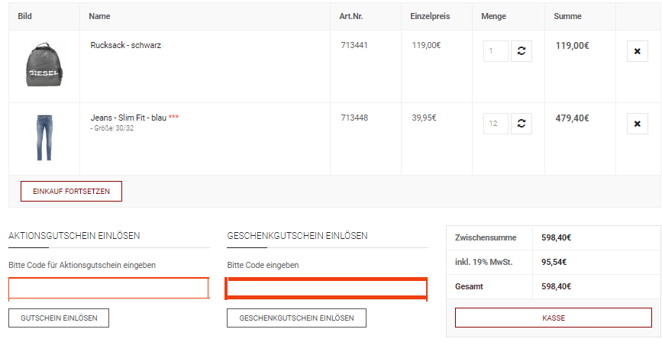Click the 'Geschenkgutschein einlösen' button
662x355 pixels.
[296, 318]
